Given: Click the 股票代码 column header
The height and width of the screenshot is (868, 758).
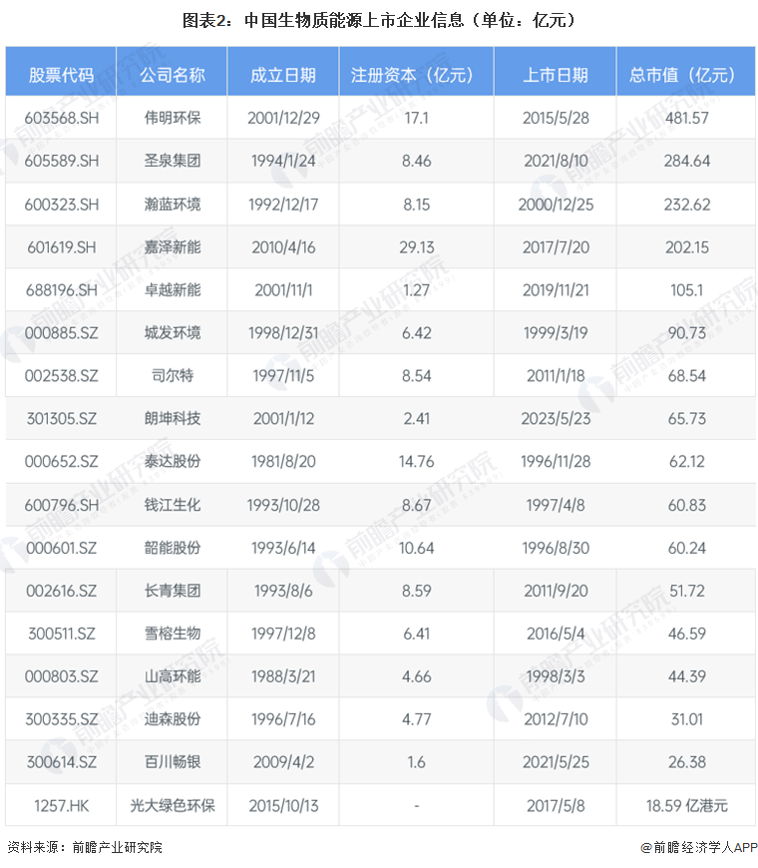Looking at the screenshot, I should click(62, 75).
